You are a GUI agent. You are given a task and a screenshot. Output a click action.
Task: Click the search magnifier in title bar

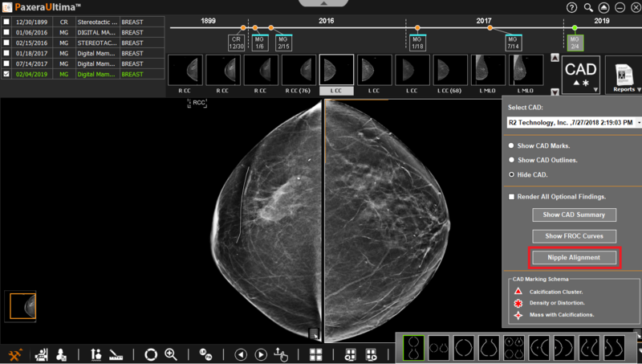click(x=588, y=7)
